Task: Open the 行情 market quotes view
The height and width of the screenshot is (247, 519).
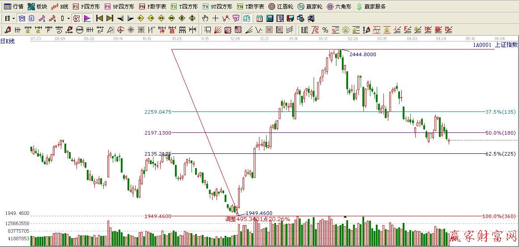Action: (x=13, y=7)
